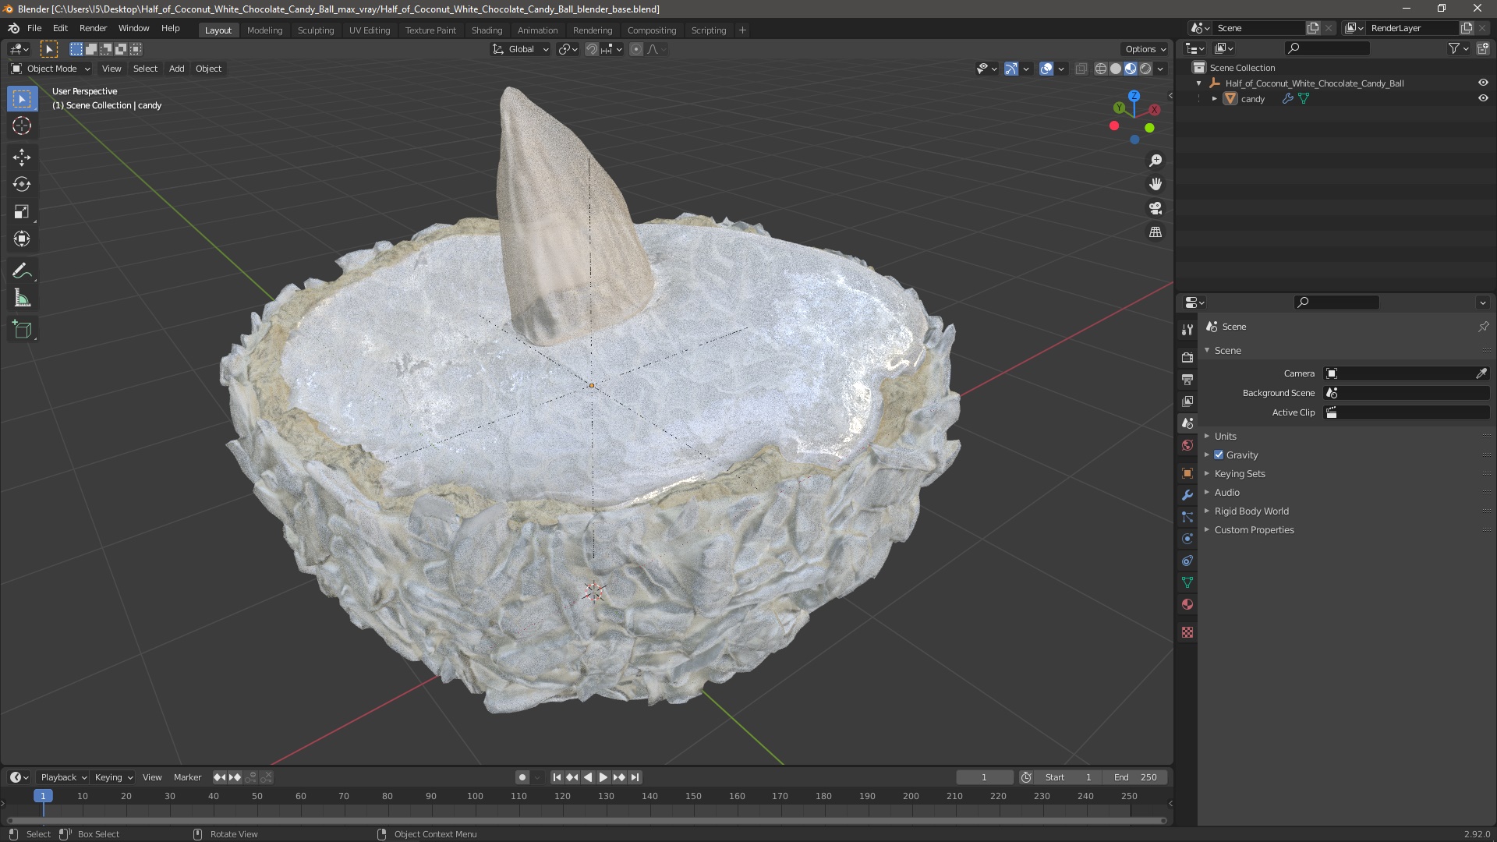
Task: Select the Move tool
Action: [22, 157]
